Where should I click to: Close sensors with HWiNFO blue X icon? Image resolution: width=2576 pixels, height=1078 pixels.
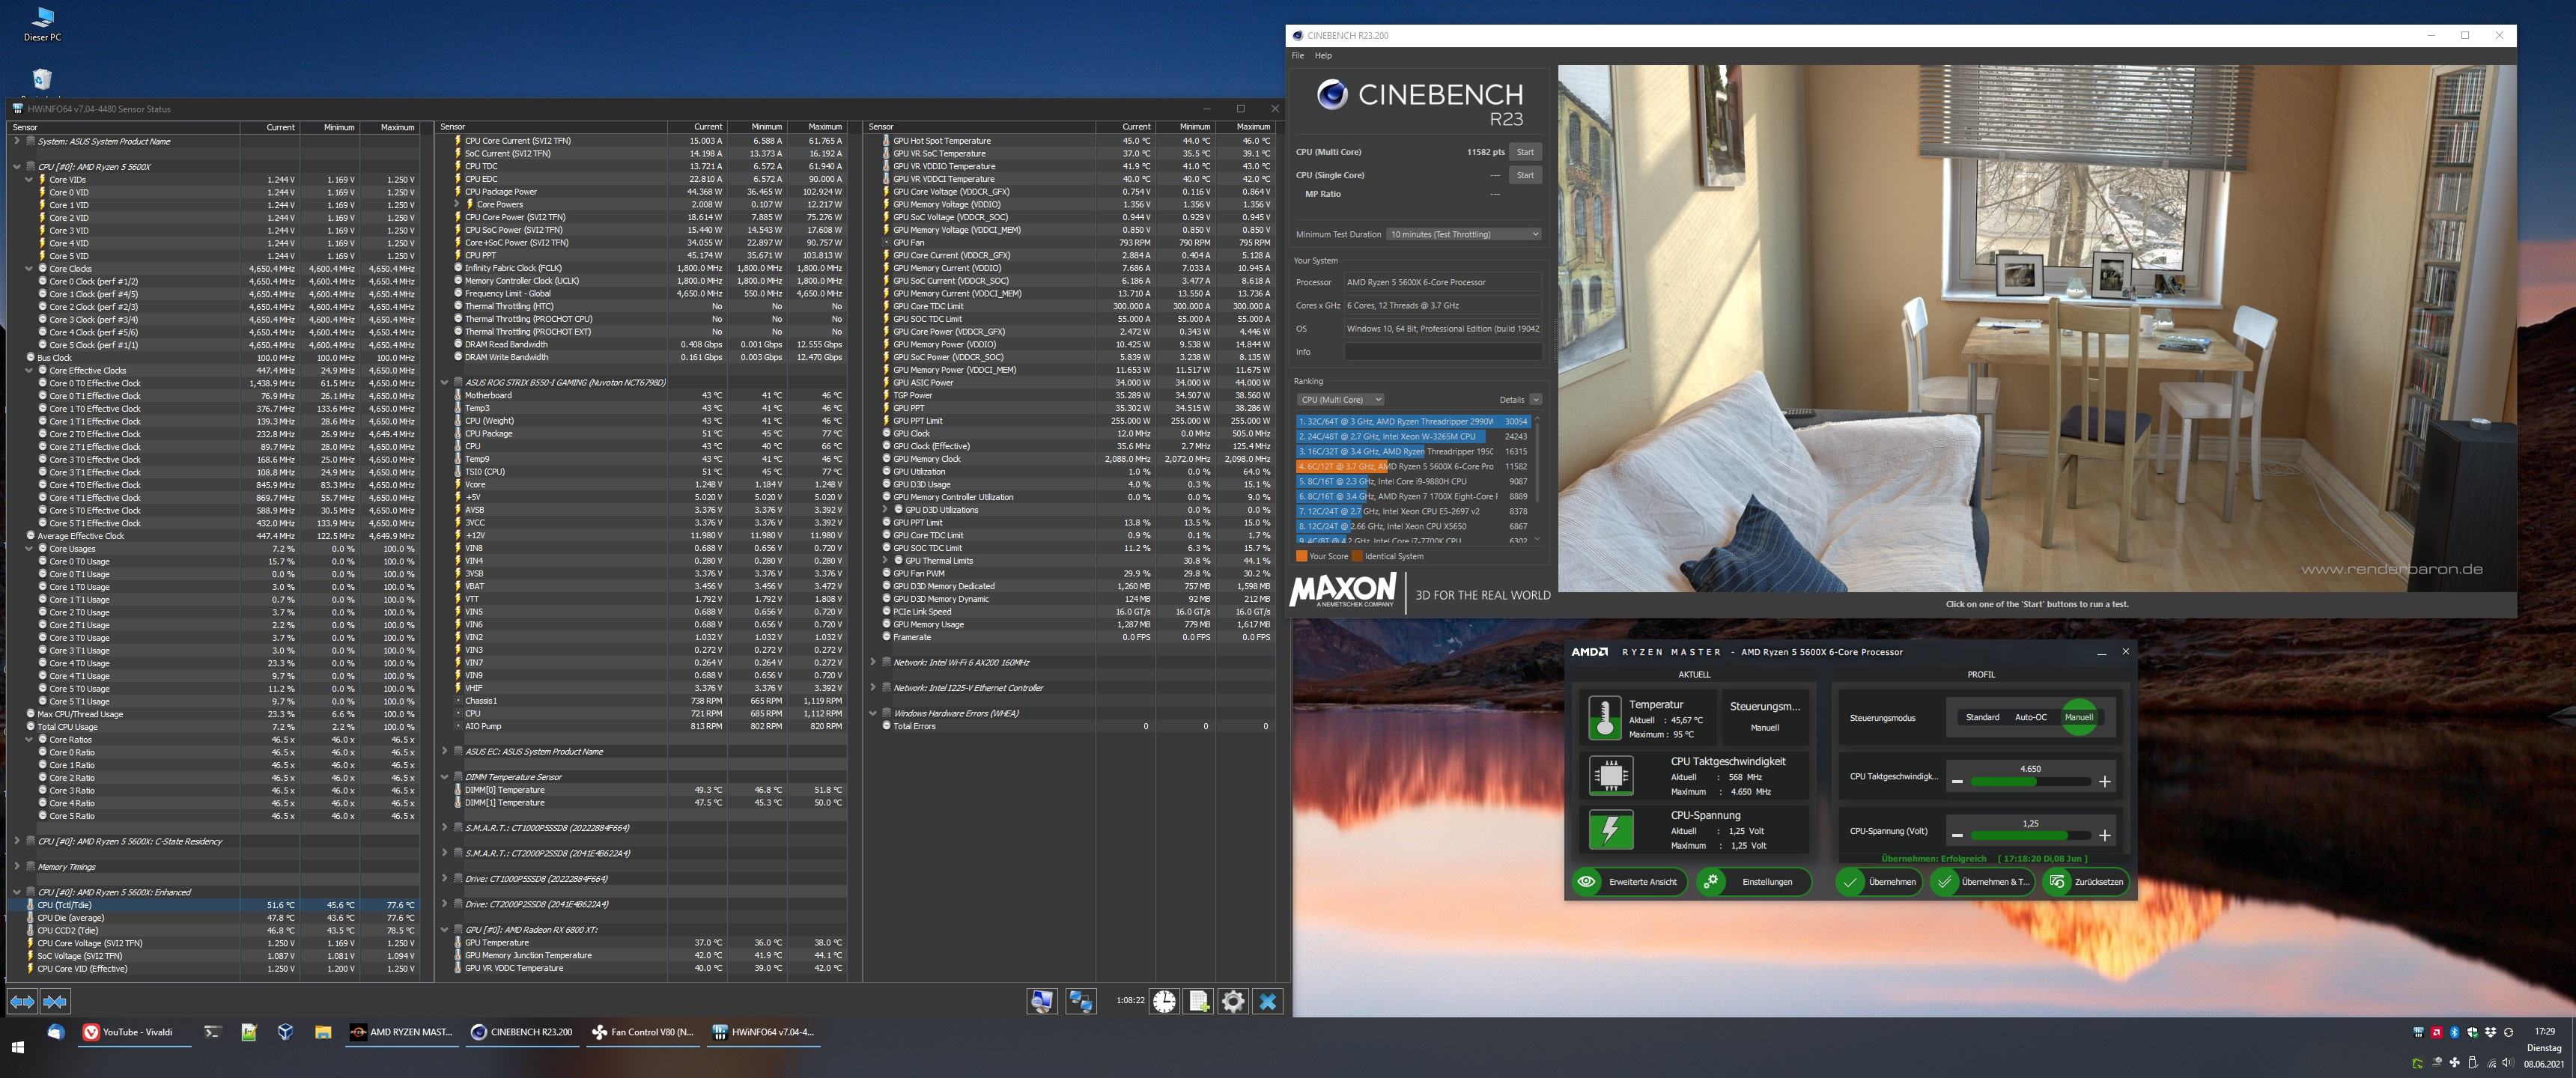[x=1268, y=1001]
